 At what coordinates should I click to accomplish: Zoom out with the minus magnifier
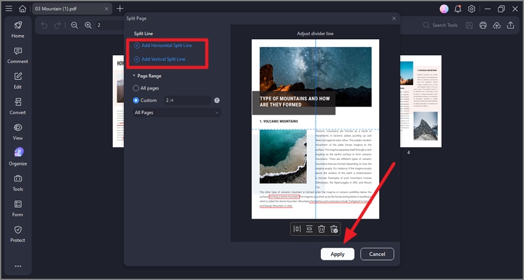(74, 25)
